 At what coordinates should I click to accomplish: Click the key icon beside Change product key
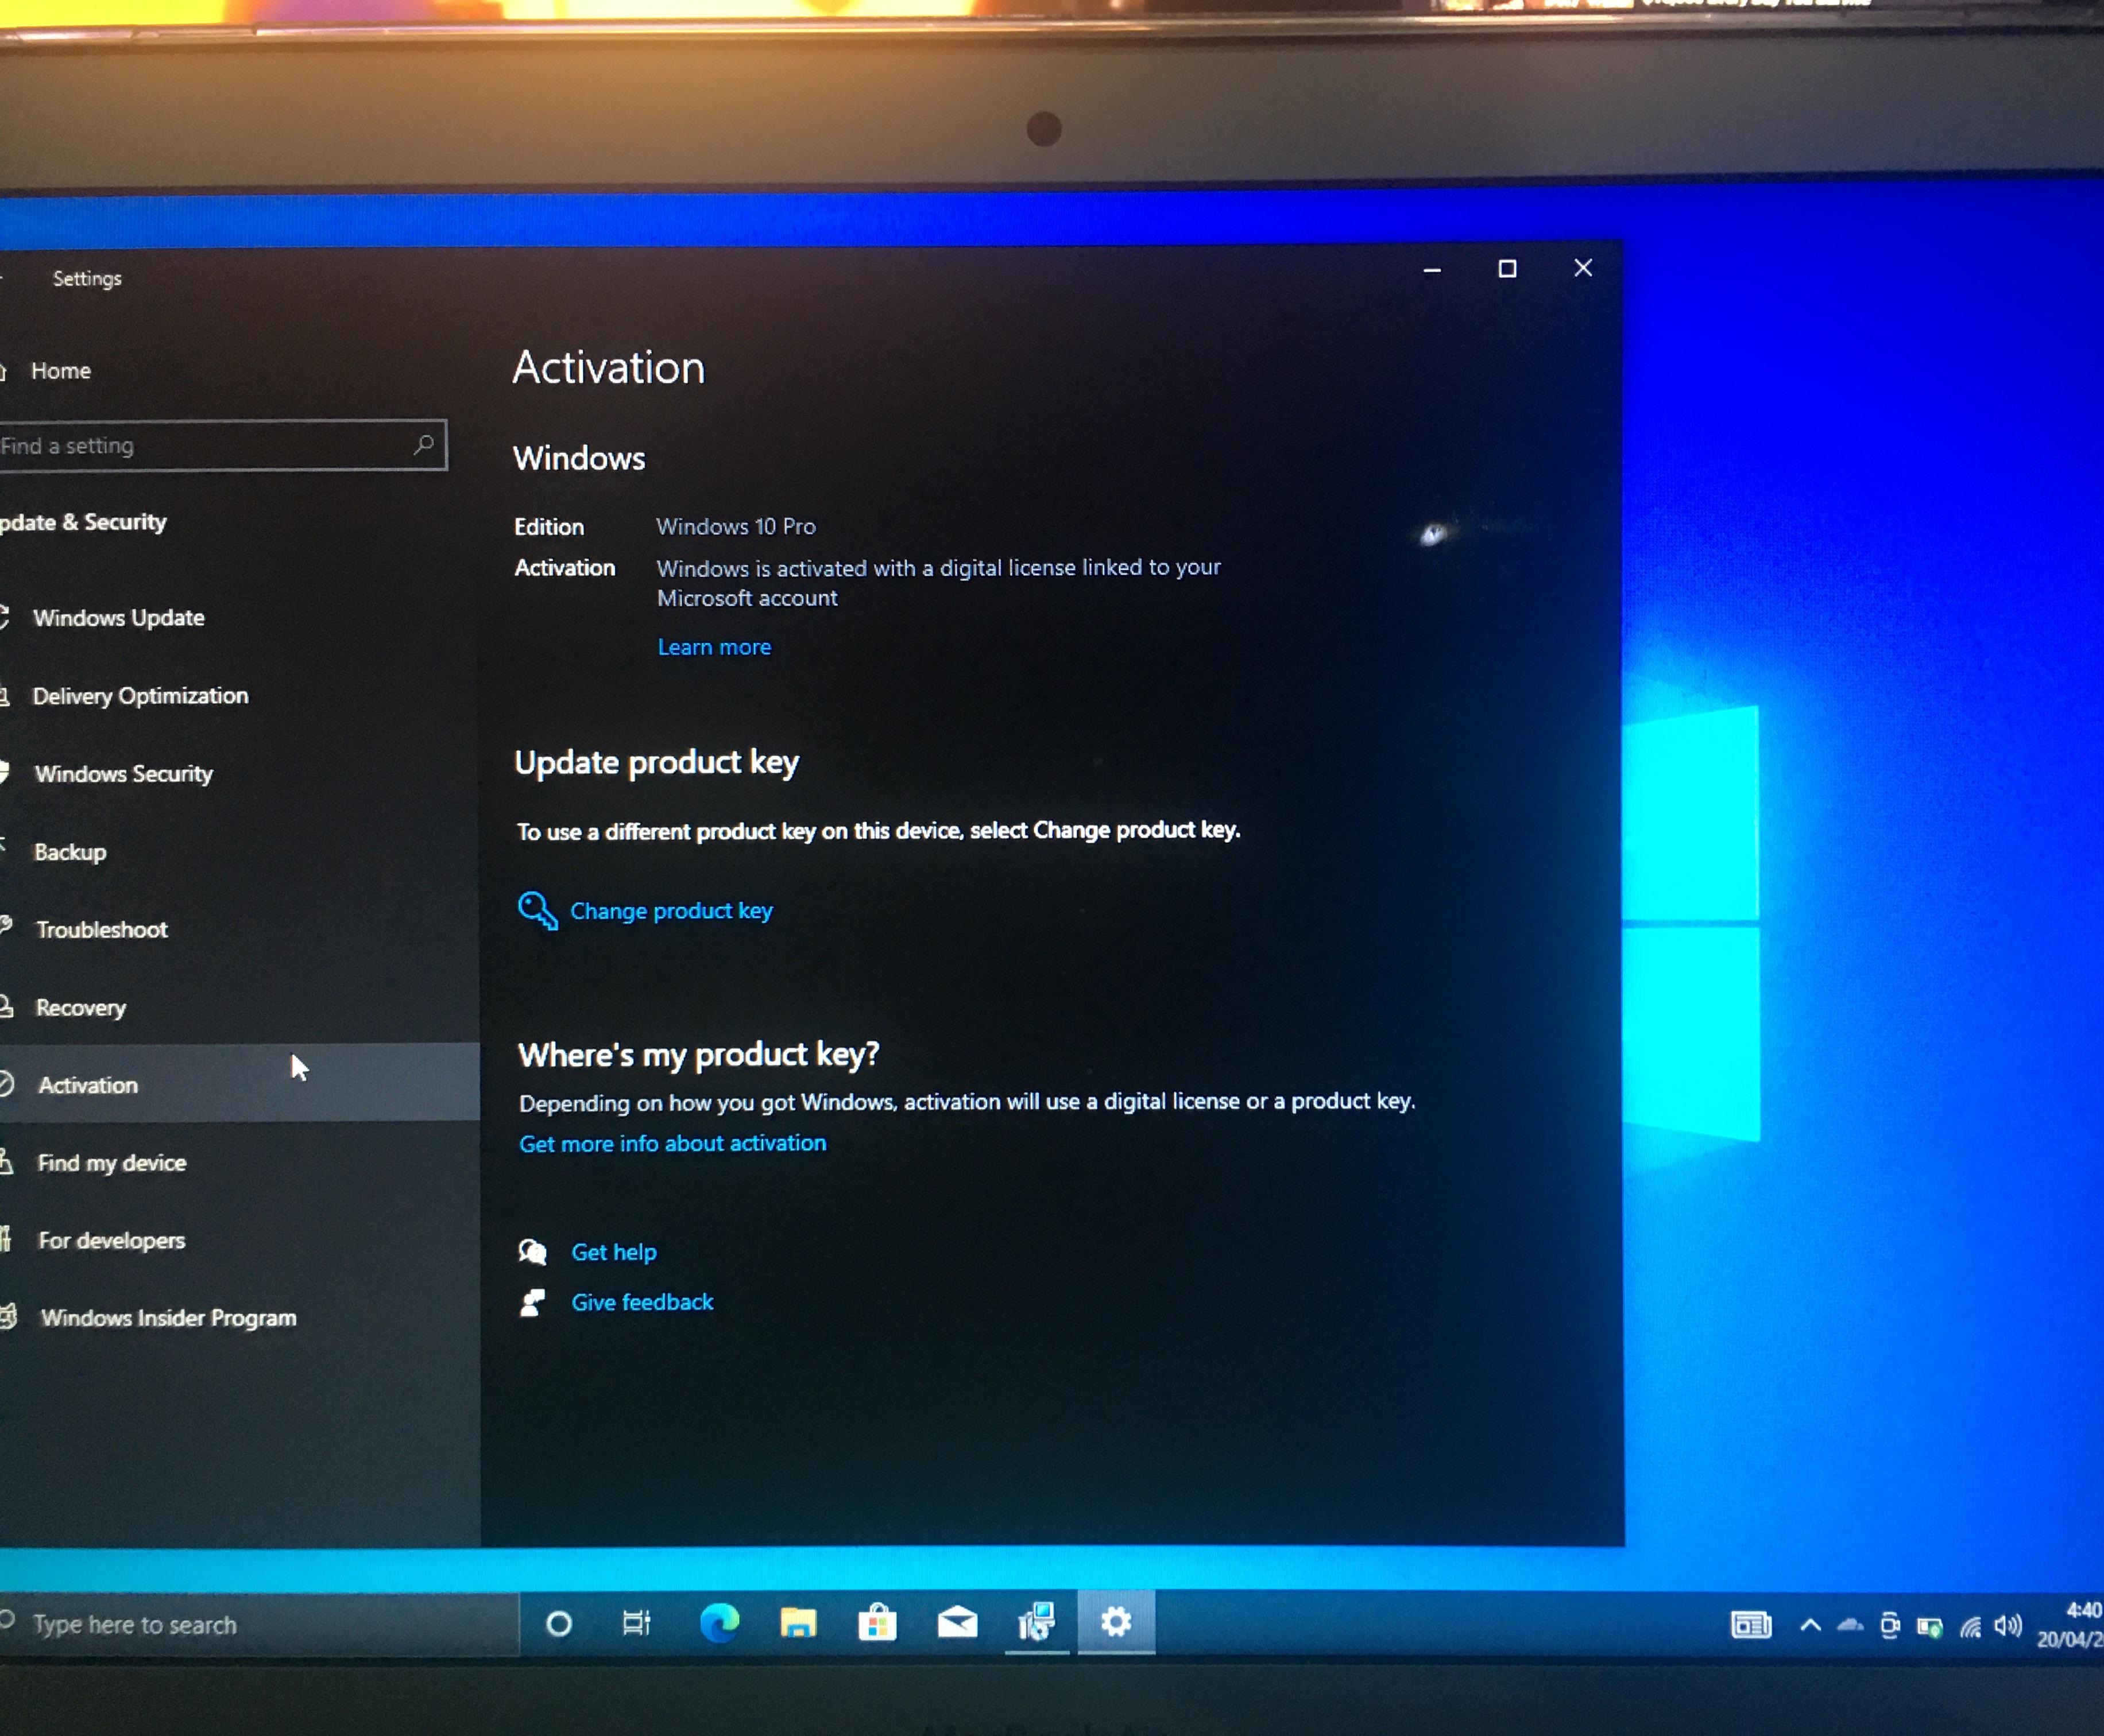[537, 910]
